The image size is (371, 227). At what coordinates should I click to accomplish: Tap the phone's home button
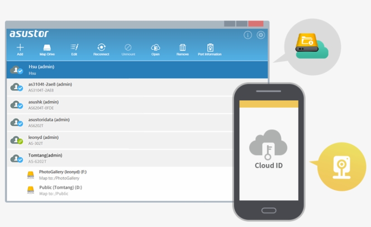(269, 210)
